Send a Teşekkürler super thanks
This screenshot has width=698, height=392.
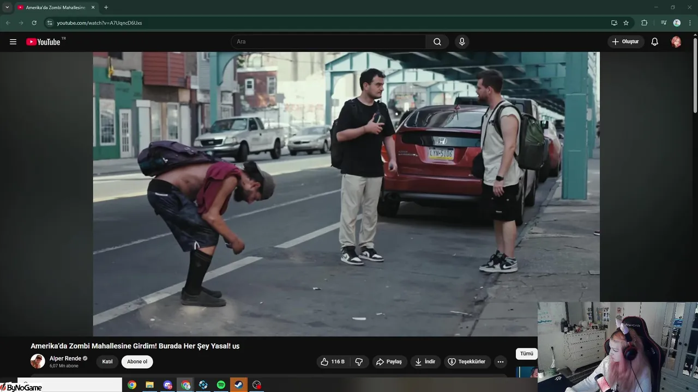466,362
